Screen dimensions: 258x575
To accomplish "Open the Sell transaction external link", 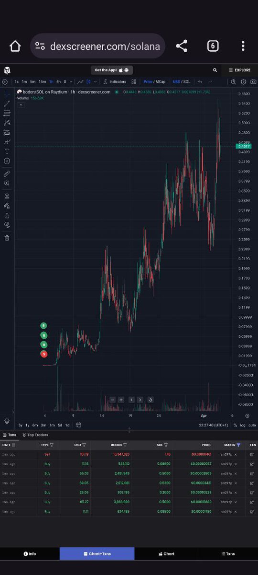I will (x=252, y=454).
